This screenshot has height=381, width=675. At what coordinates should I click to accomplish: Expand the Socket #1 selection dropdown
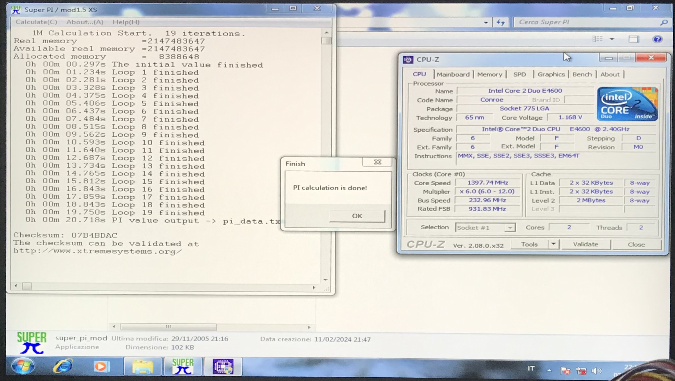click(x=510, y=227)
